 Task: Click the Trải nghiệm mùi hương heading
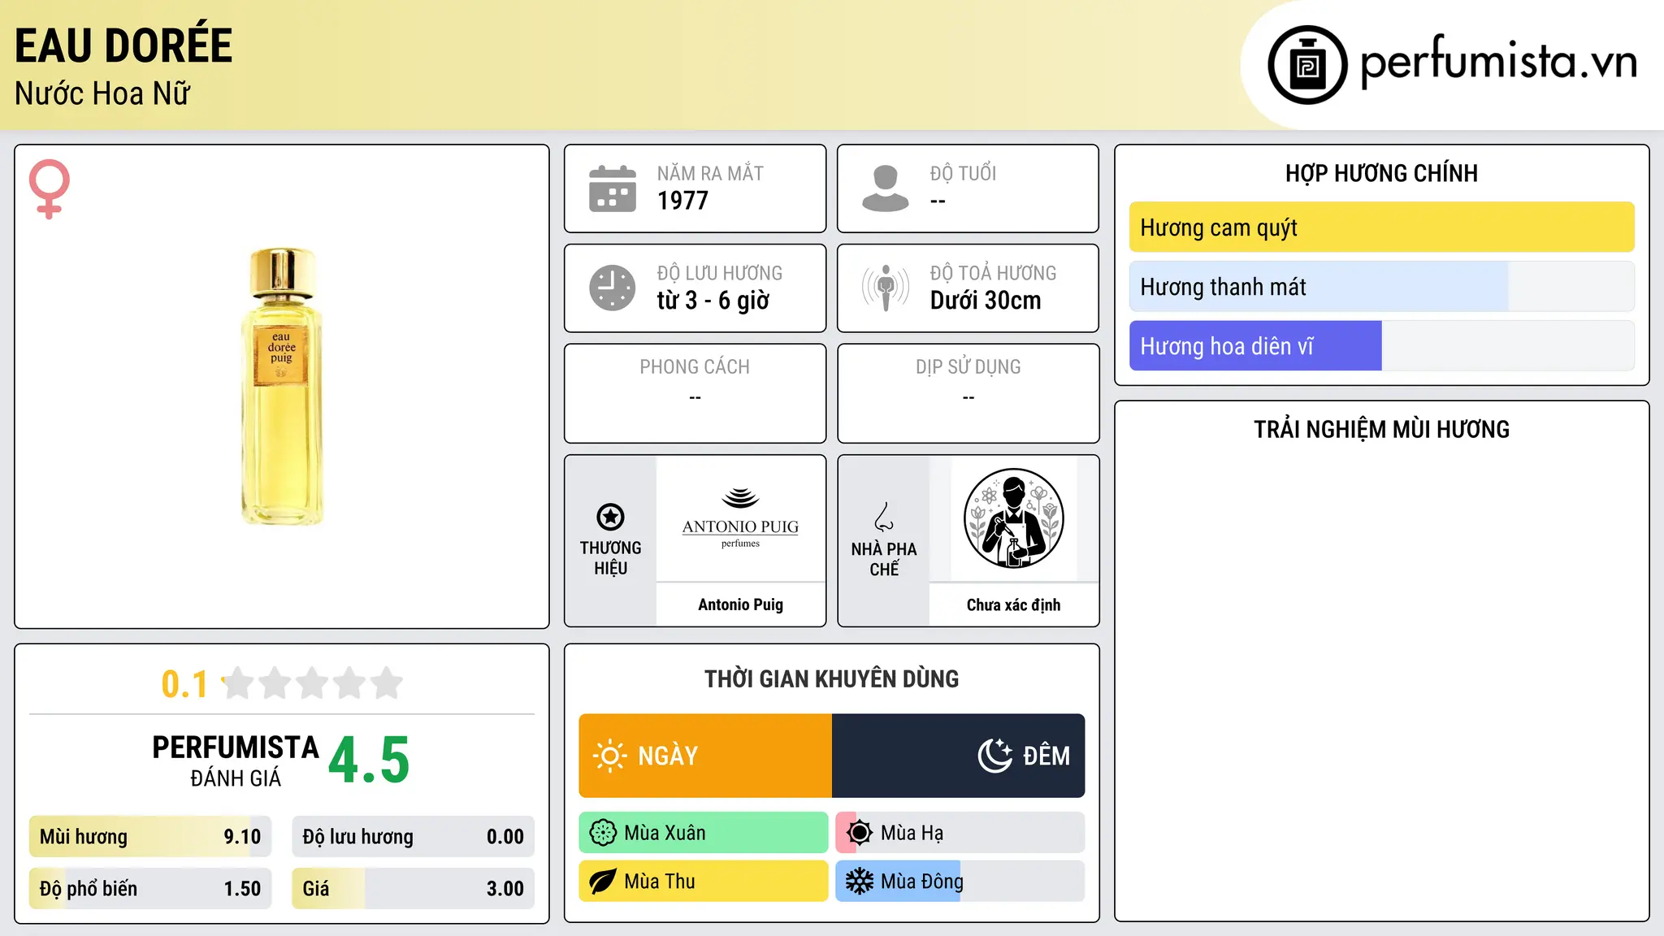(1381, 429)
